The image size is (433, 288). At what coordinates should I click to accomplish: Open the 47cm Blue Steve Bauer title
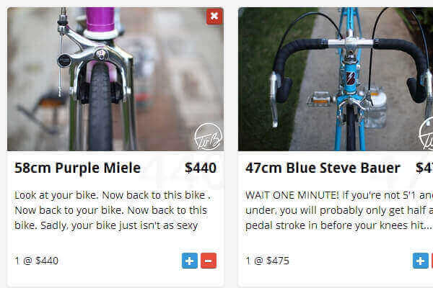pos(323,168)
